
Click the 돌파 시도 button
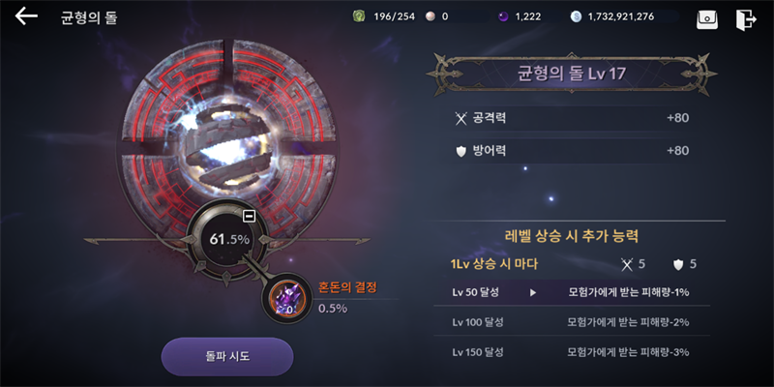[x=227, y=356]
